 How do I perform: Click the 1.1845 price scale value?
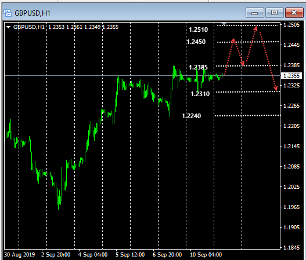291,248
